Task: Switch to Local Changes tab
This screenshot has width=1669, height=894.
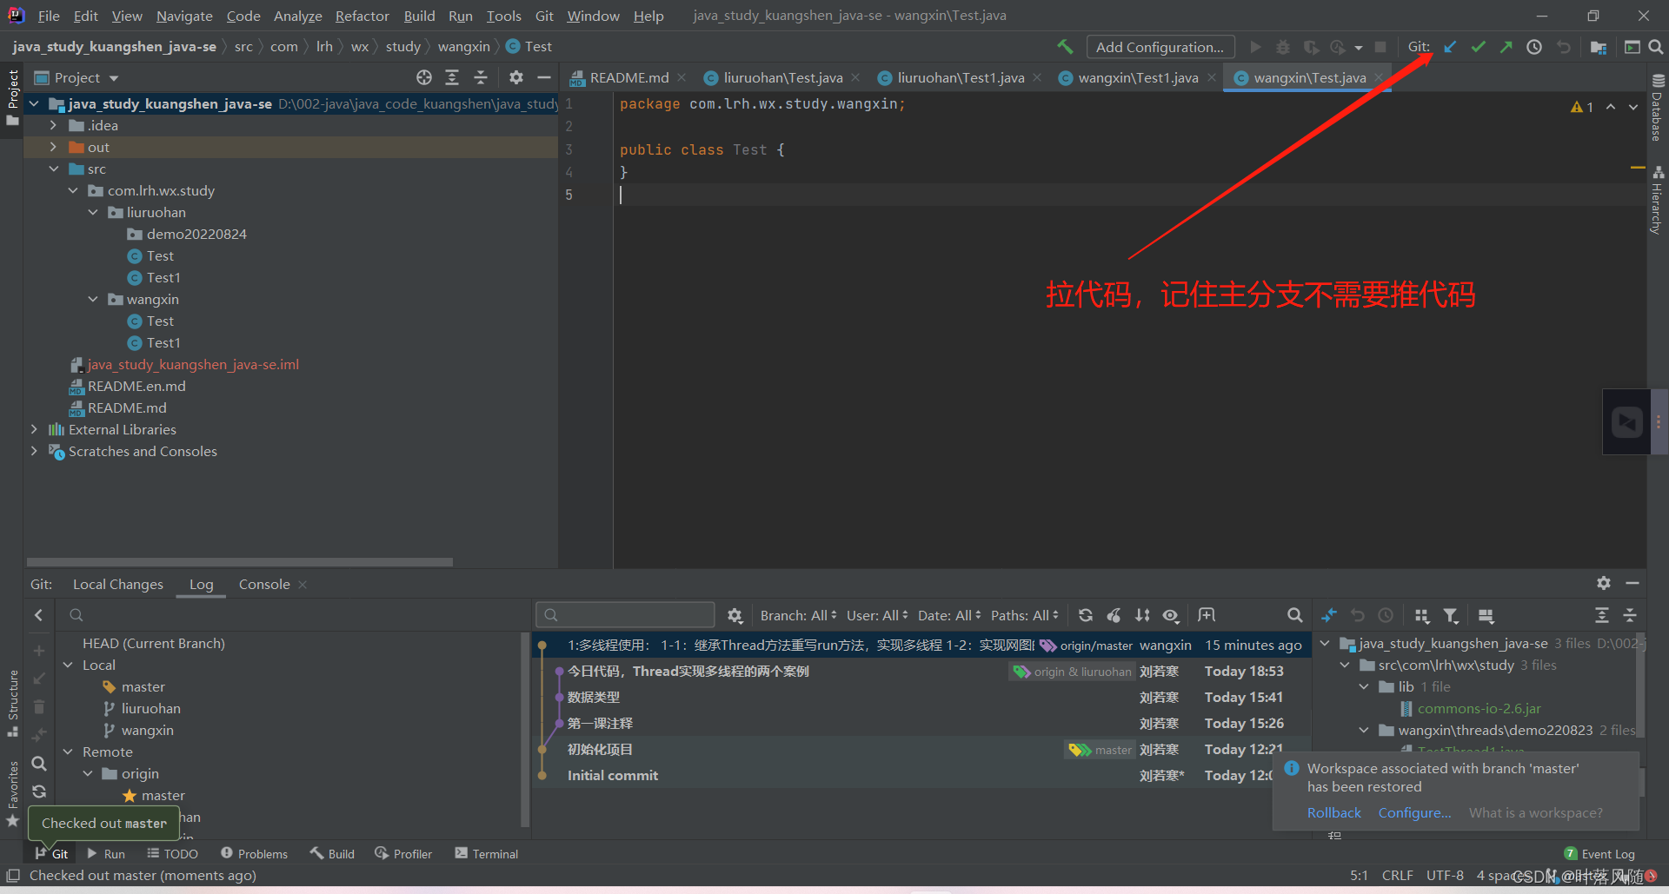Action: (x=117, y=584)
